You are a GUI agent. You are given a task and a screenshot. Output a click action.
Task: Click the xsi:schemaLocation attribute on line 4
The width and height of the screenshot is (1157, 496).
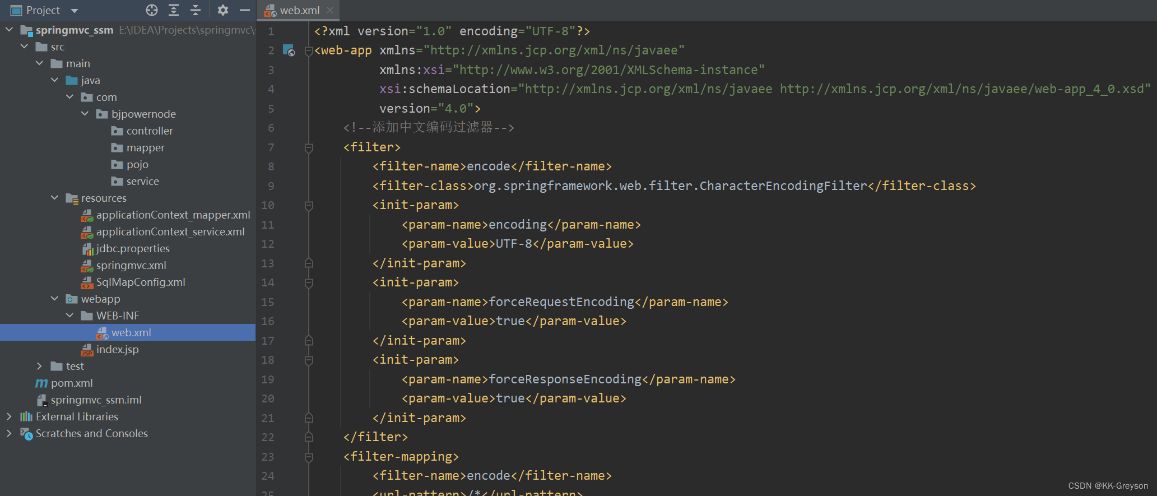coord(444,89)
